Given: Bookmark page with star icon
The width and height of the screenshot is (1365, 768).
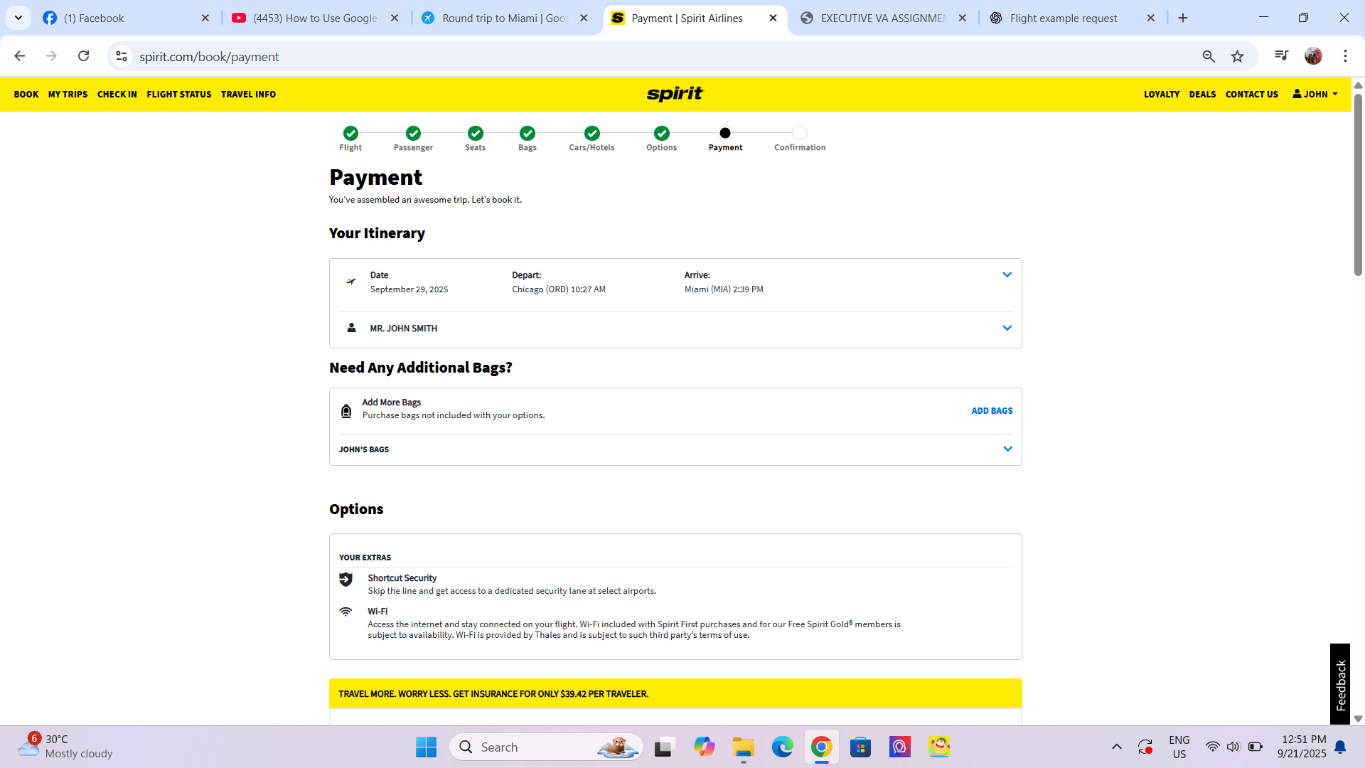Looking at the screenshot, I should 1237,56.
